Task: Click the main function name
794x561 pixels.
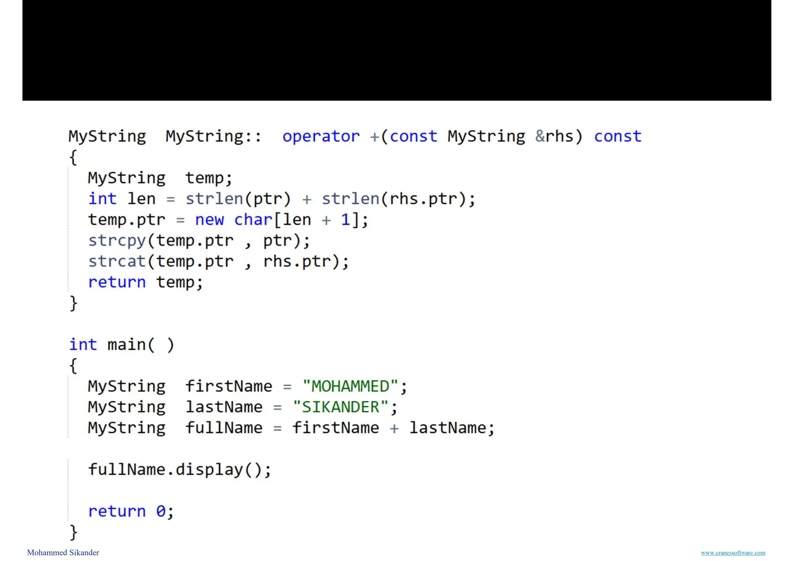Action: tap(126, 345)
